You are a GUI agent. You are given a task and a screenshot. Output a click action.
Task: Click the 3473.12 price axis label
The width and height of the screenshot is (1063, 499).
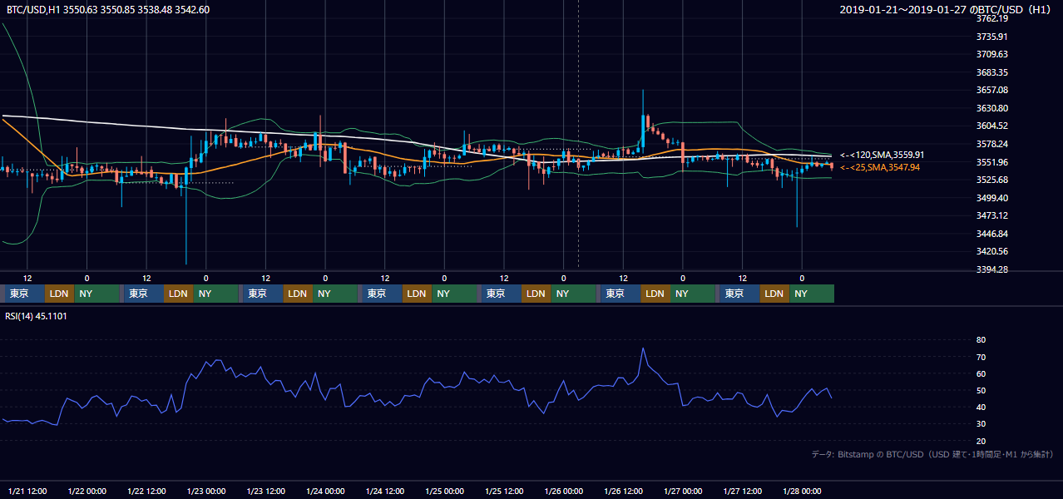pos(991,216)
